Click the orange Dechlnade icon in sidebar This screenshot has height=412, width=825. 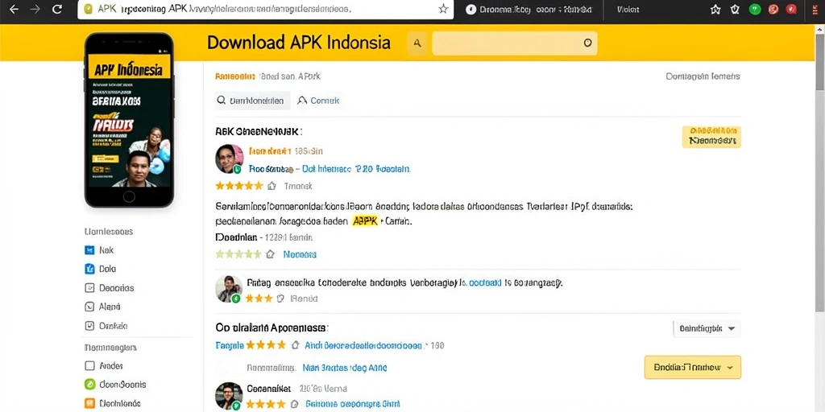click(x=89, y=404)
